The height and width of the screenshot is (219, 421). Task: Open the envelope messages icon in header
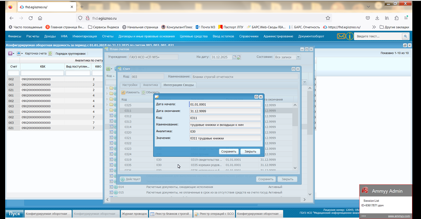tap(341, 36)
